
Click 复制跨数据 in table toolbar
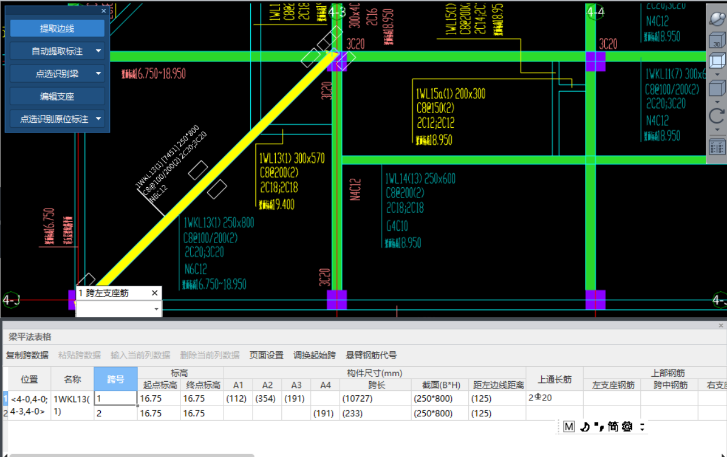(27, 355)
